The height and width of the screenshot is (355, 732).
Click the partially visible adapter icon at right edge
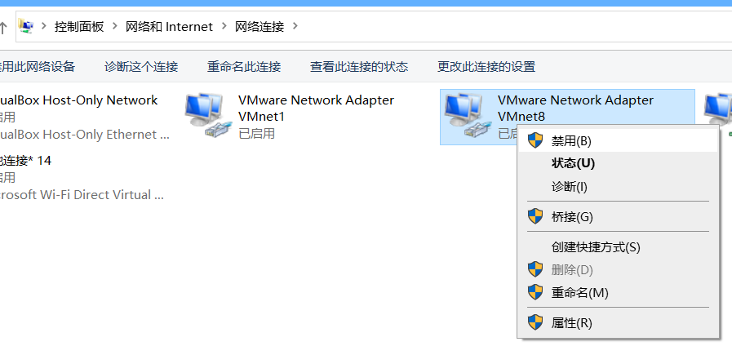tap(718, 112)
